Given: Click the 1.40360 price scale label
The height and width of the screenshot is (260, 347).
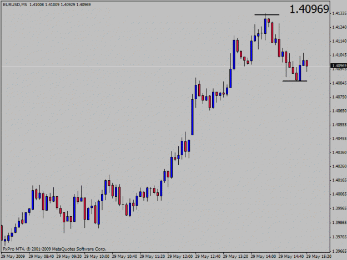Looking at the screenshot, I should click(339, 152).
